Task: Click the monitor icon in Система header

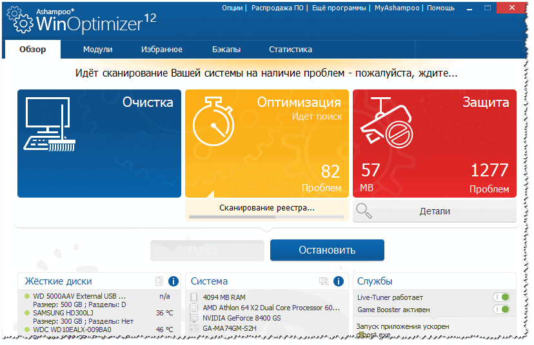Action: [324, 281]
